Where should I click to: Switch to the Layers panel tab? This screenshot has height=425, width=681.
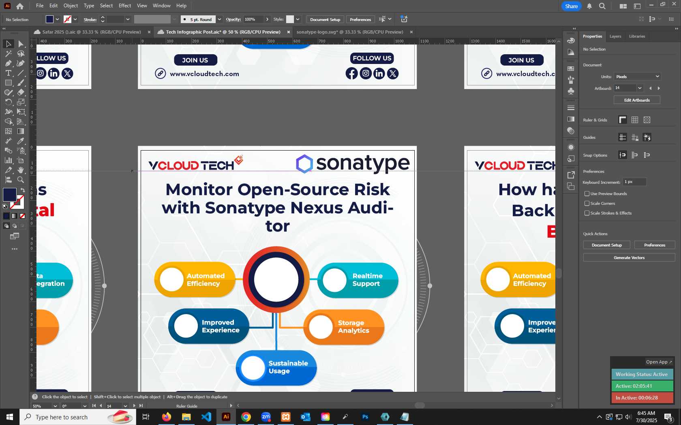coord(615,36)
